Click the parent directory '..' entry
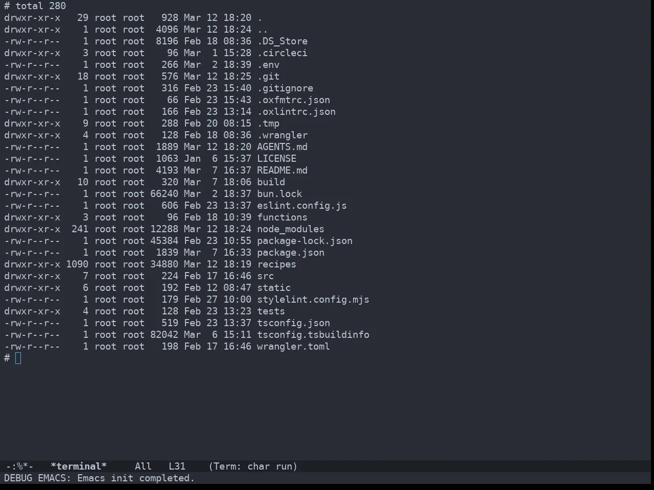The image size is (654, 490). click(263, 30)
